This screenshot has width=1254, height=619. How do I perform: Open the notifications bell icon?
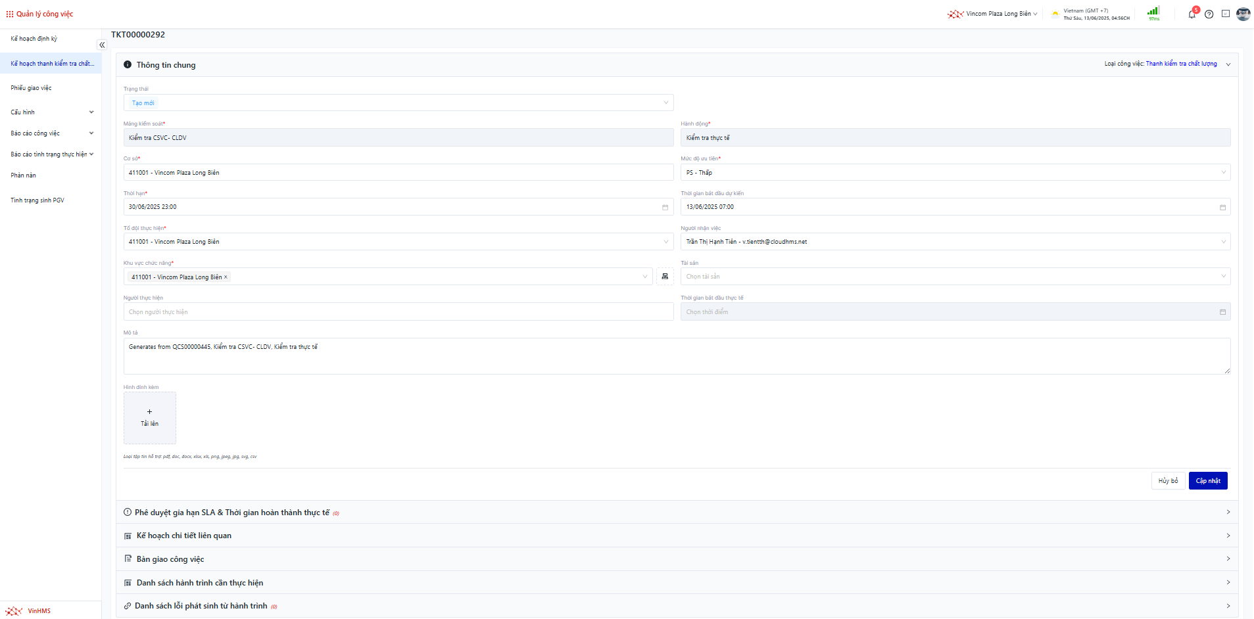pyautogui.click(x=1192, y=14)
